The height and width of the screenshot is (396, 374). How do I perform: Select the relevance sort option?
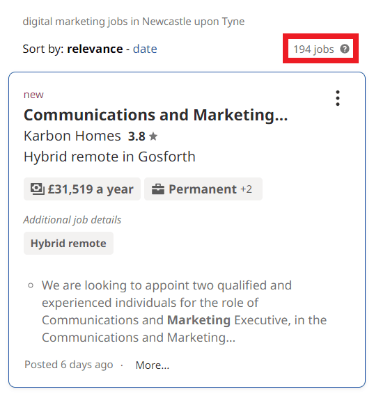(95, 49)
